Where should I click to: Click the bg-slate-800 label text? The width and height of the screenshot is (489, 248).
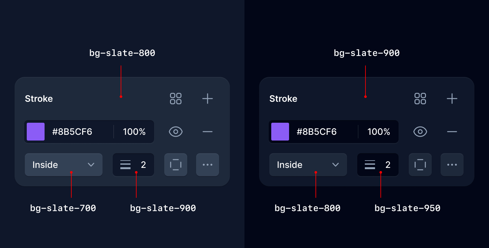pyautogui.click(x=122, y=53)
